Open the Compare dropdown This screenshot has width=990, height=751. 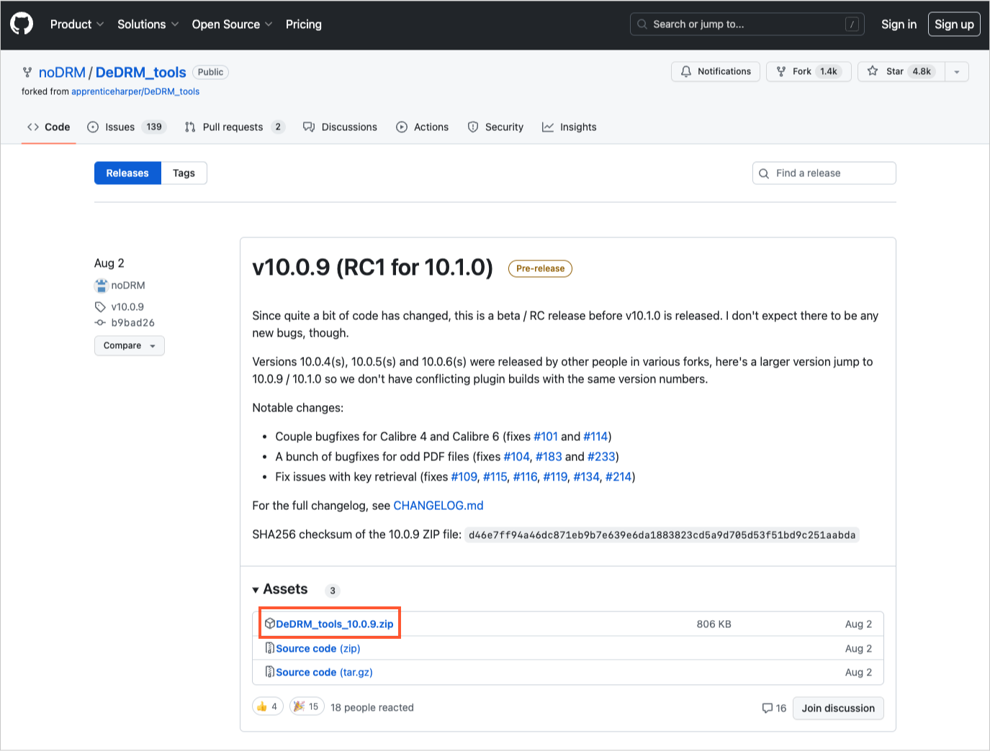pos(130,346)
